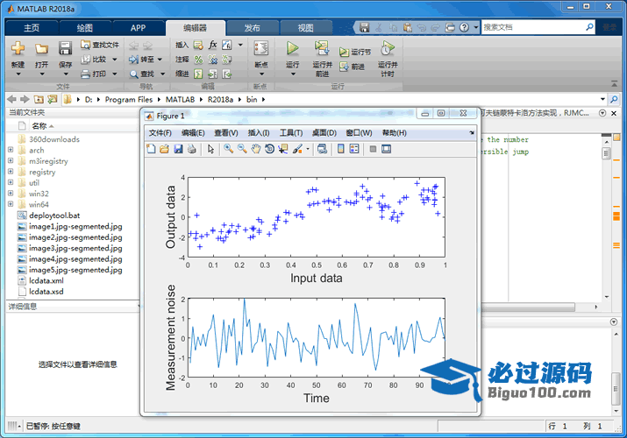
Task: Click the 运行节 (Run Section) button
Action: coord(355,52)
